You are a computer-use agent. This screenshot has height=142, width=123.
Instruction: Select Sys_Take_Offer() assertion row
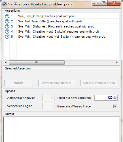tap(61, 16)
